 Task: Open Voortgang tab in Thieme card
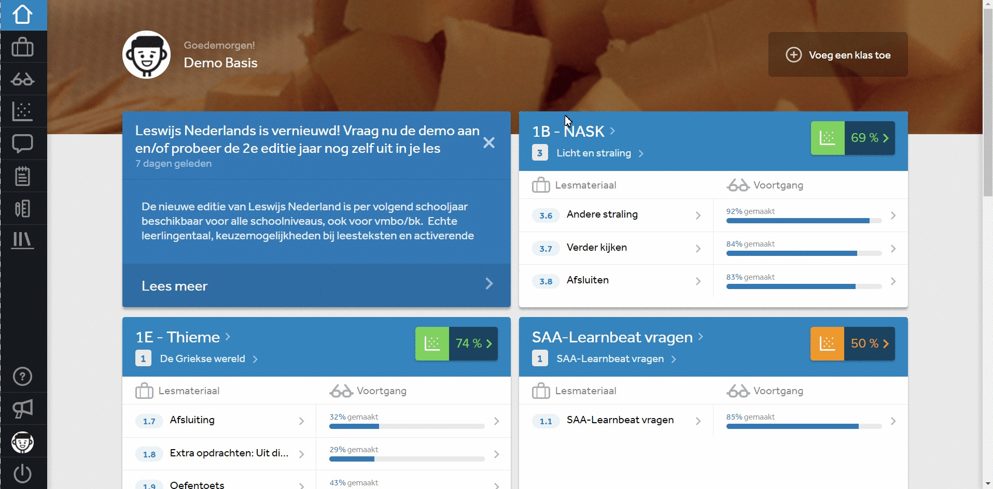[x=368, y=391]
